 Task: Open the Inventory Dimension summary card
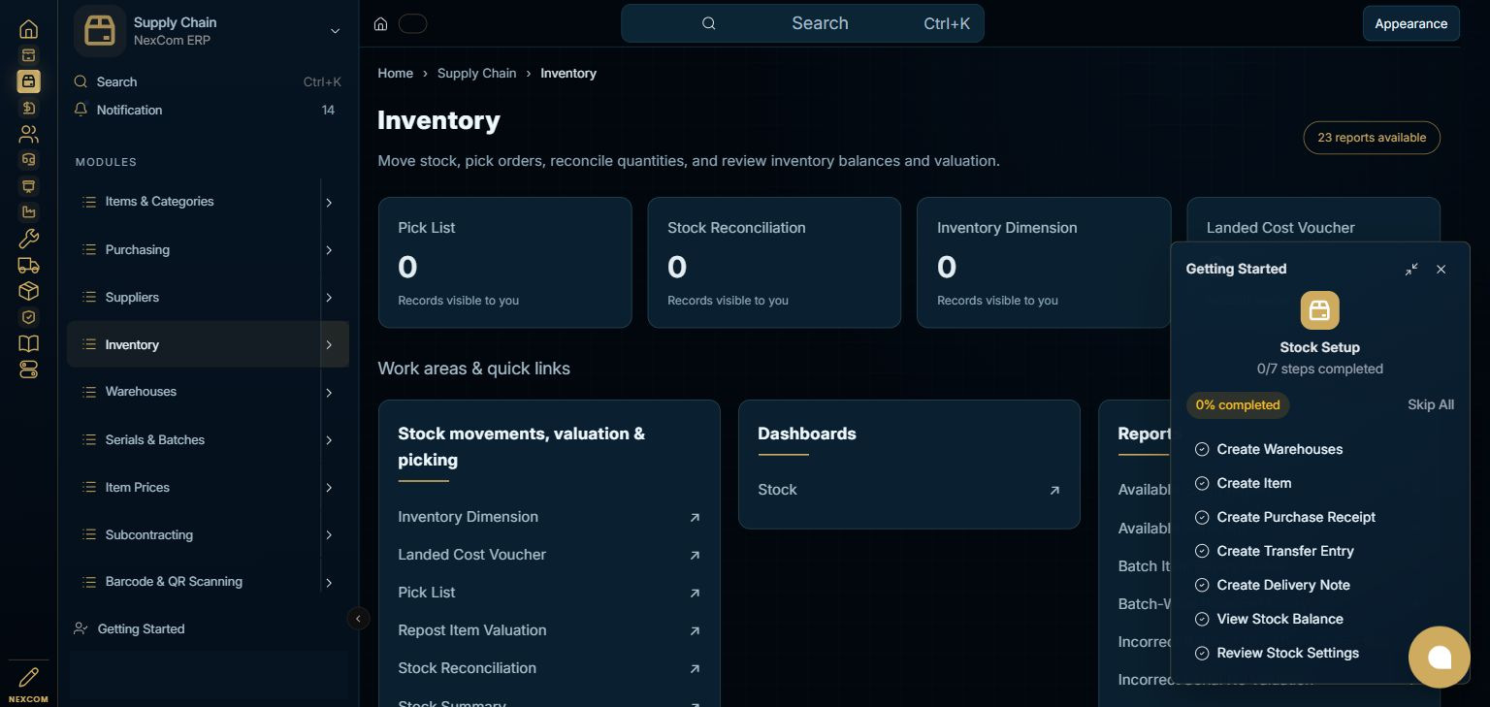click(1044, 263)
